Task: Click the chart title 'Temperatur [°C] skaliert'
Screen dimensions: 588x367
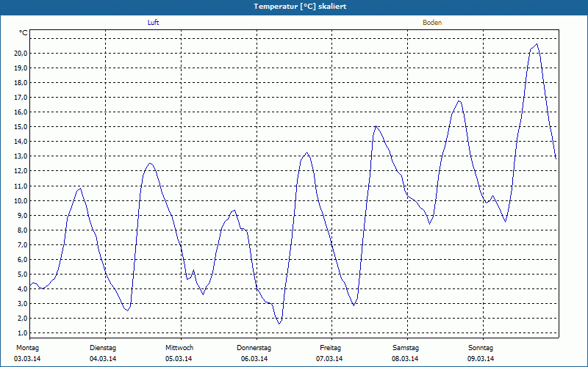Action: pos(300,7)
